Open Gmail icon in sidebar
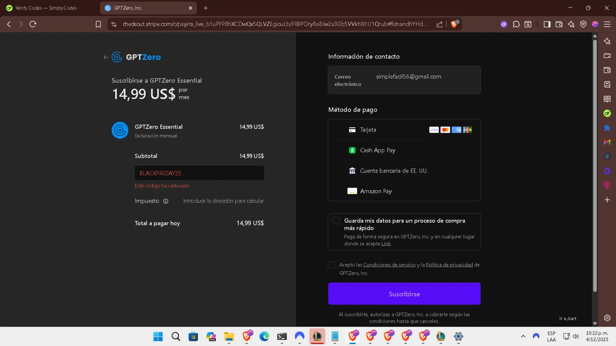The height and width of the screenshot is (346, 616). point(607,142)
